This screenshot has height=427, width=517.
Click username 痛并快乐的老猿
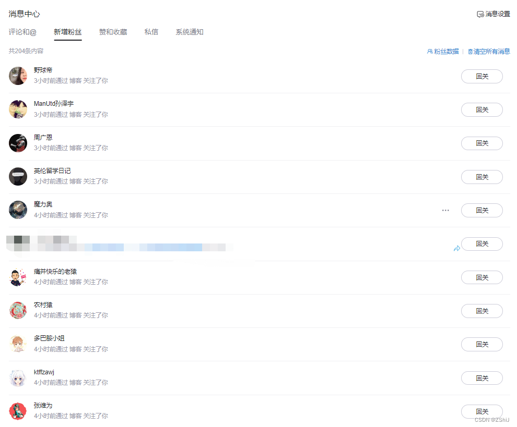pos(55,272)
